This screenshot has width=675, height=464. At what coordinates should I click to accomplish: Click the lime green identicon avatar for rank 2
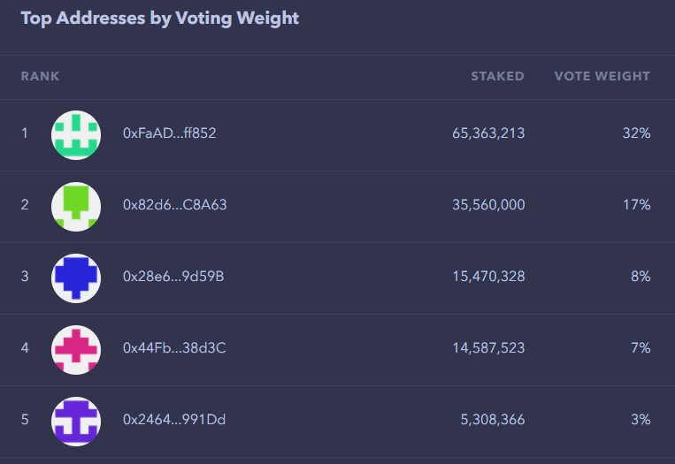click(x=76, y=207)
